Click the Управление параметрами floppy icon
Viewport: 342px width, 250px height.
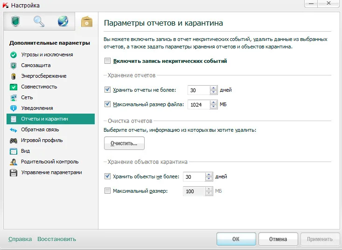click(x=14, y=173)
